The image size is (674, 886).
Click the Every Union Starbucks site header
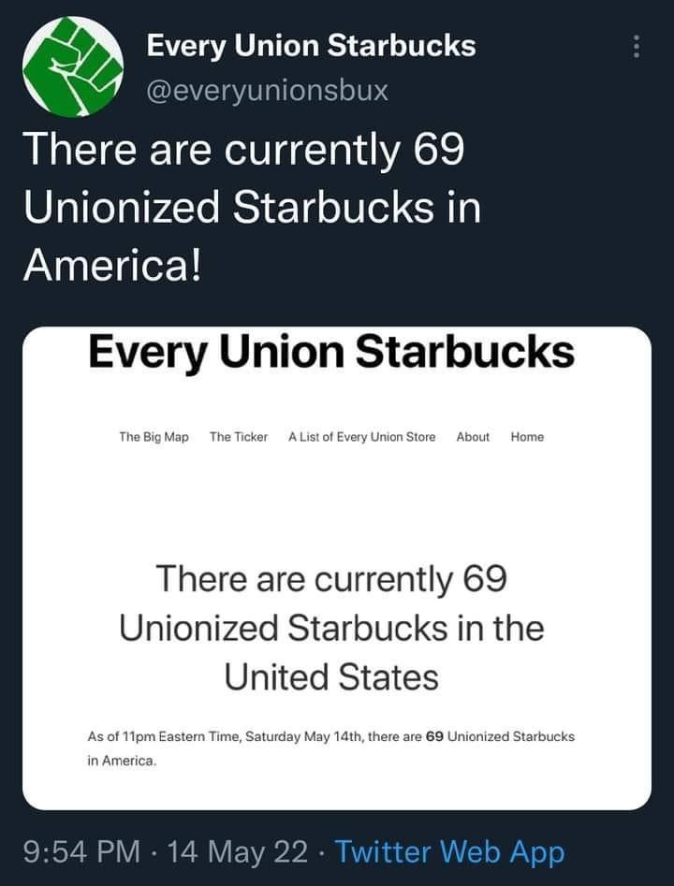334,354
